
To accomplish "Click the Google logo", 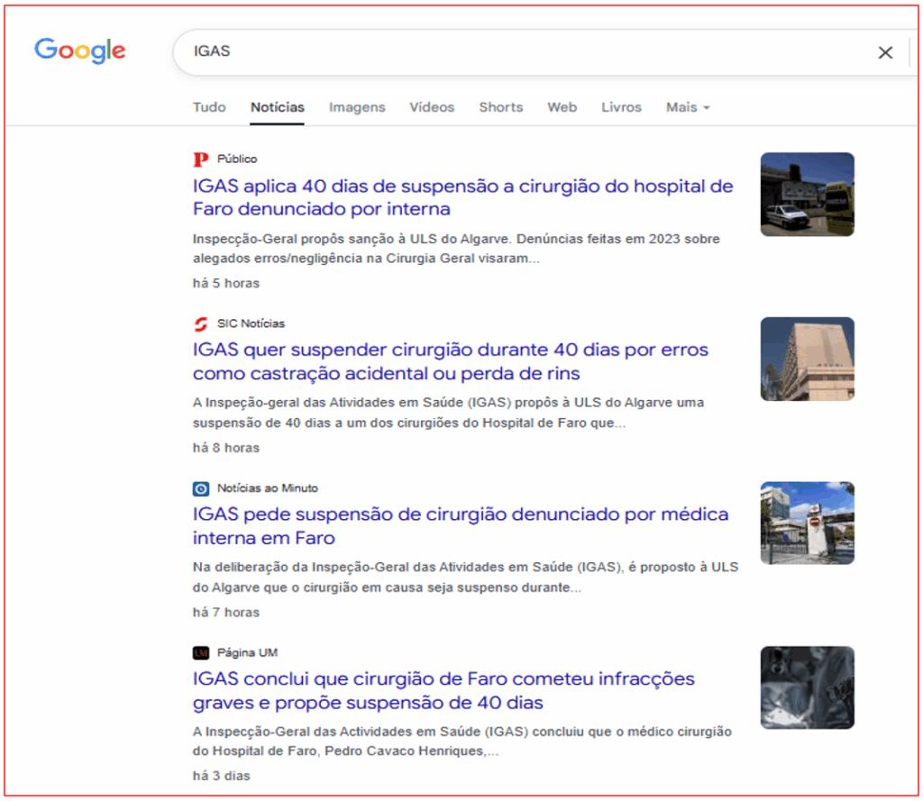I will click(x=79, y=51).
